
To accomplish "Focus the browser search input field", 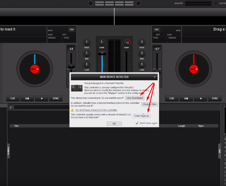I will click(x=42, y=107).
